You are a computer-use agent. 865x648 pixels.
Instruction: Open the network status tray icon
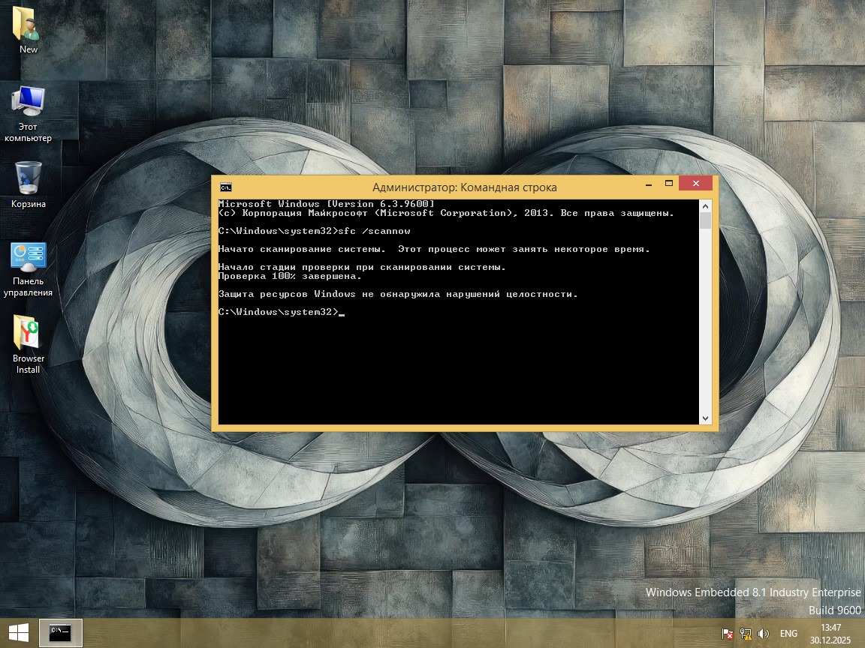[x=746, y=634]
